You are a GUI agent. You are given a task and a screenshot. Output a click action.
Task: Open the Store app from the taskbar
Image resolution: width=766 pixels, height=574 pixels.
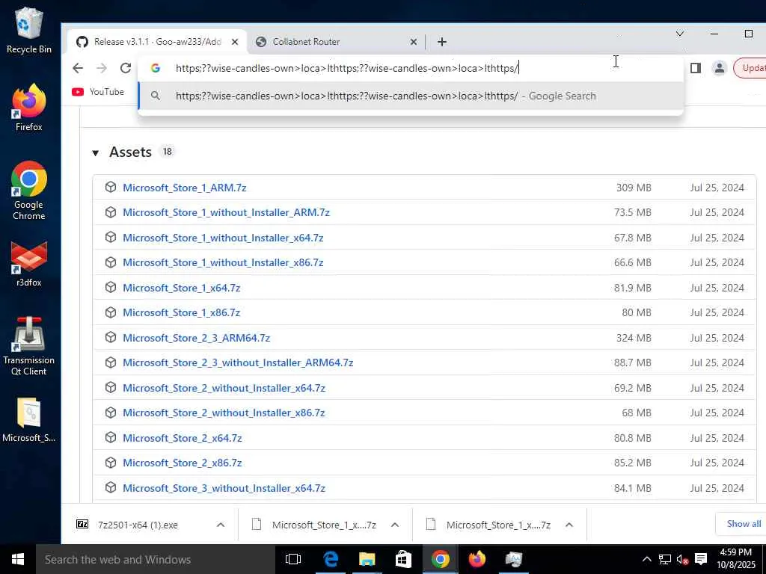pyautogui.click(x=403, y=559)
